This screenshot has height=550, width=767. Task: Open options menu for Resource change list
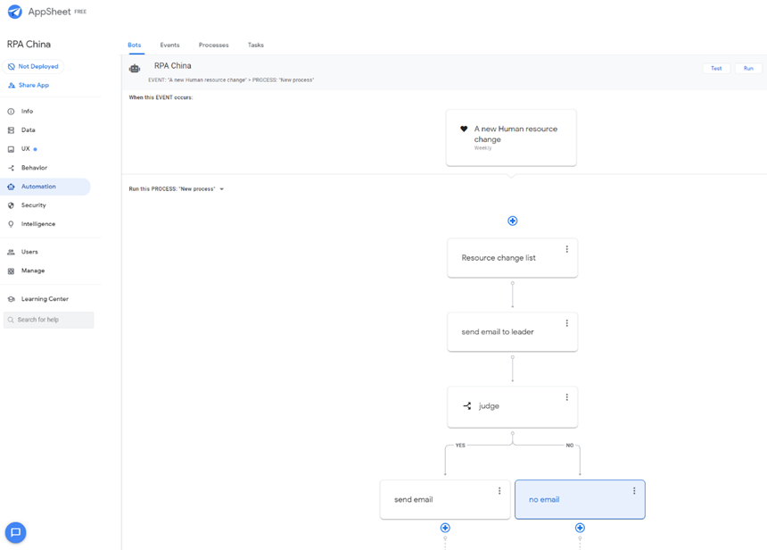567,249
